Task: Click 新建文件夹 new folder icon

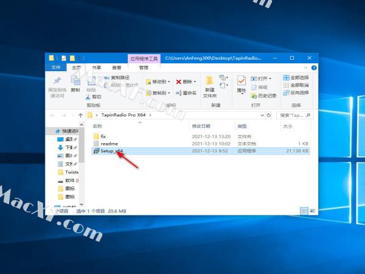Action: [209, 80]
